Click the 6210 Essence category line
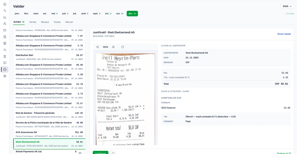The height and width of the screenshot is (154, 297). coord(226,108)
